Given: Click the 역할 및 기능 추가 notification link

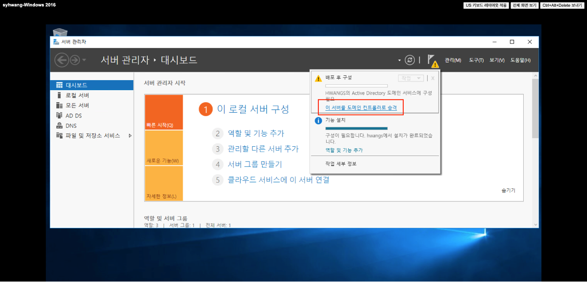Looking at the screenshot, I should 344,150.
